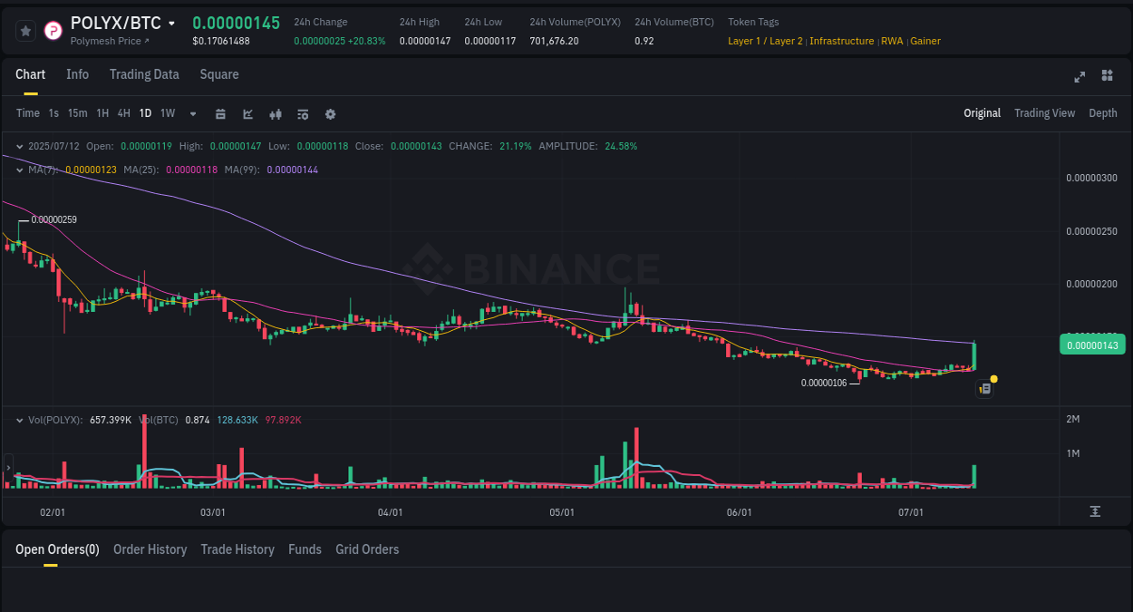Open the candlestick compare icon
This screenshot has height=612, width=1133.
pos(275,113)
